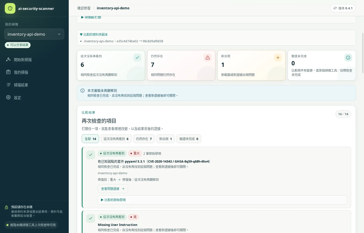Click the gear icon beside 設定
This screenshot has height=233, width=364.
click(8, 98)
